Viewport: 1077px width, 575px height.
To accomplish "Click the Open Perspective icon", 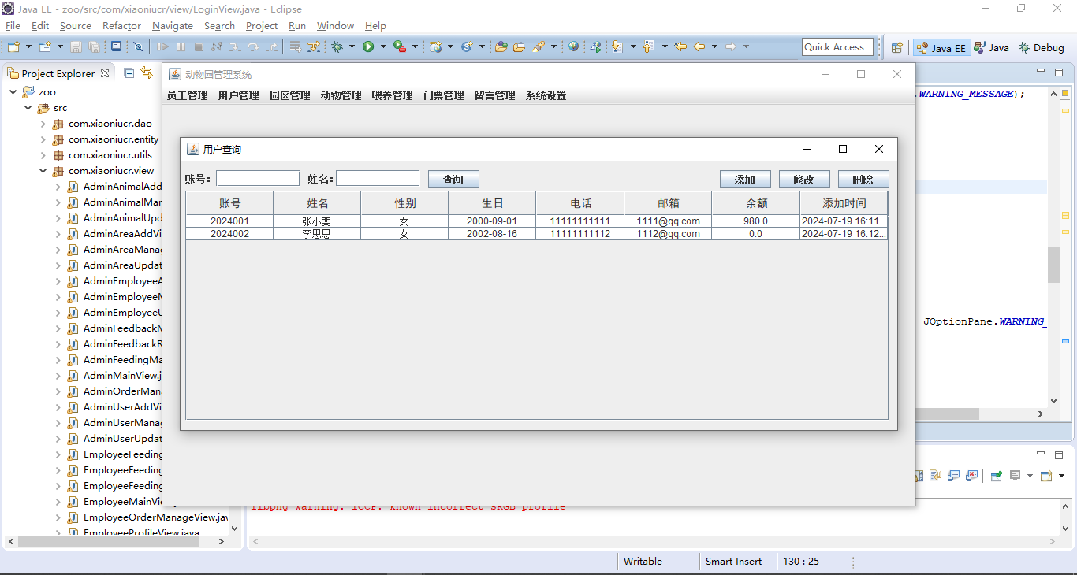I will [x=896, y=47].
